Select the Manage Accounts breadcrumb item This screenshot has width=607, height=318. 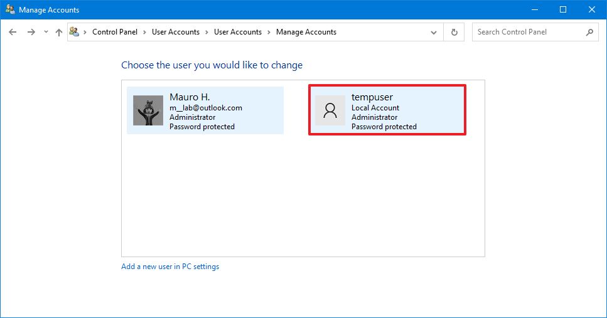[x=306, y=32]
